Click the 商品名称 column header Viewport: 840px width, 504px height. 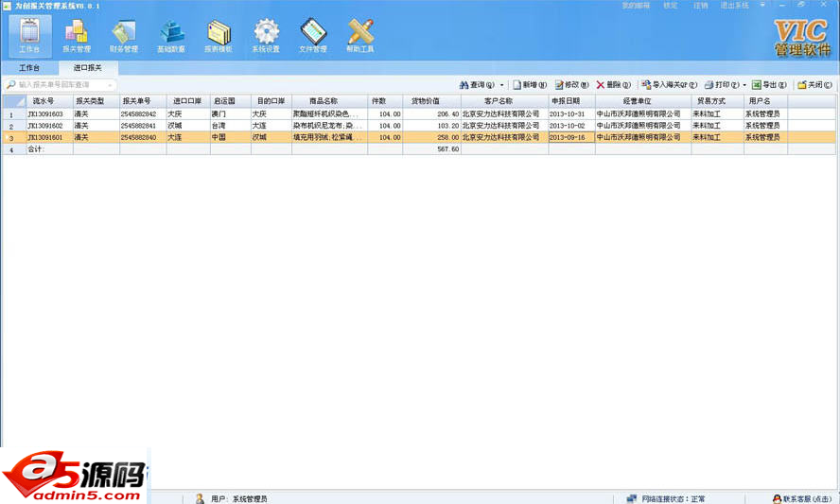329,101
